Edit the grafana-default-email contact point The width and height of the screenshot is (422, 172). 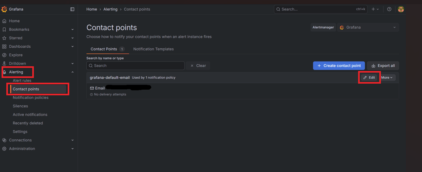coord(369,78)
